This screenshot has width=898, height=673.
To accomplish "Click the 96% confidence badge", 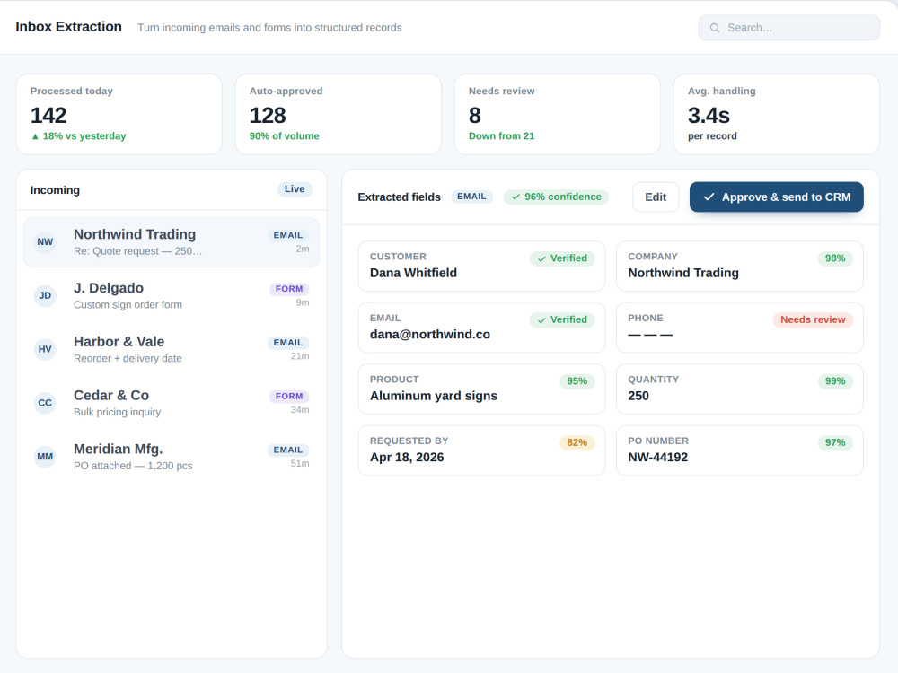I will coord(556,197).
